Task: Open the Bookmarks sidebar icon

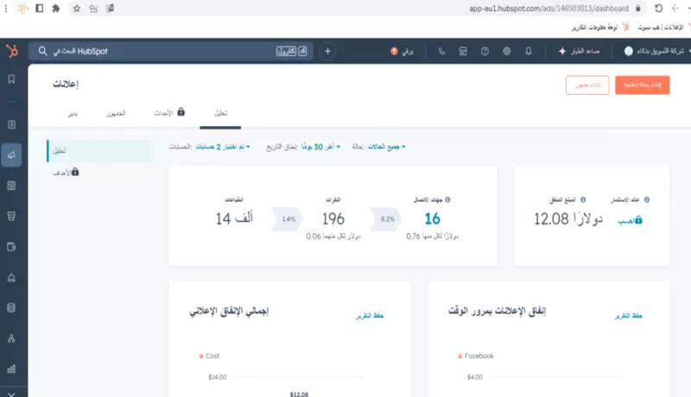Action: coord(11,79)
